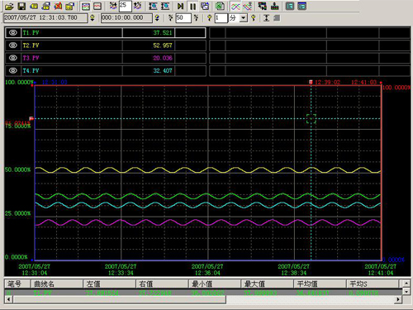Viewport: 413px width, 310px height.
Task: Click the red time cursor marker at 12:39:02
Action: [311, 82]
